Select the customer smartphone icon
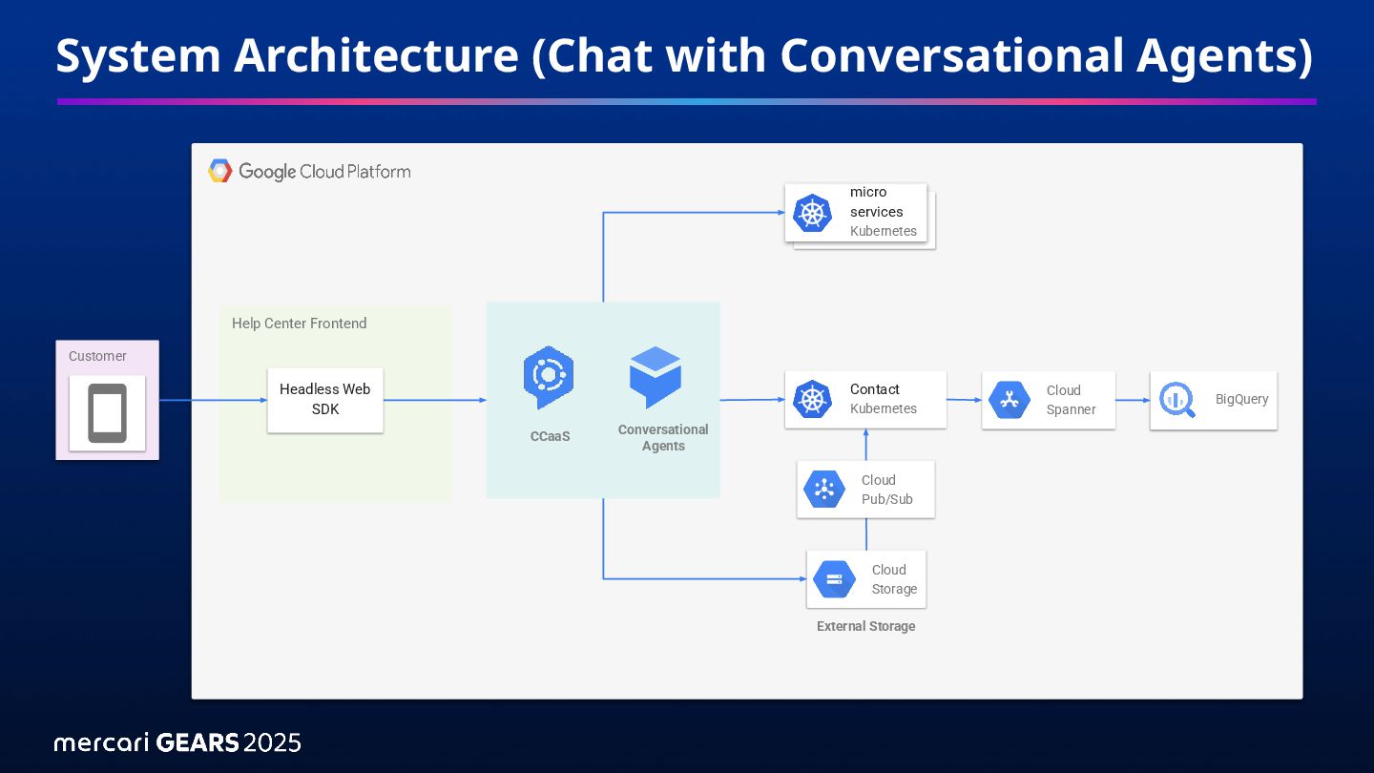This screenshot has height=773, width=1374. pos(108,413)
